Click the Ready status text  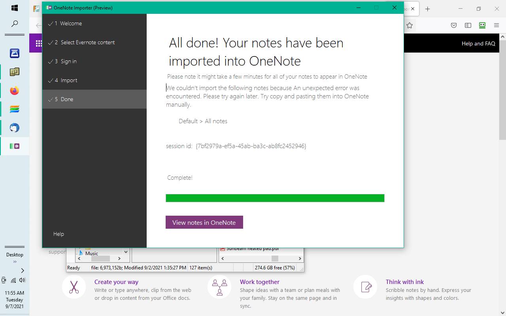coord(74,268)
